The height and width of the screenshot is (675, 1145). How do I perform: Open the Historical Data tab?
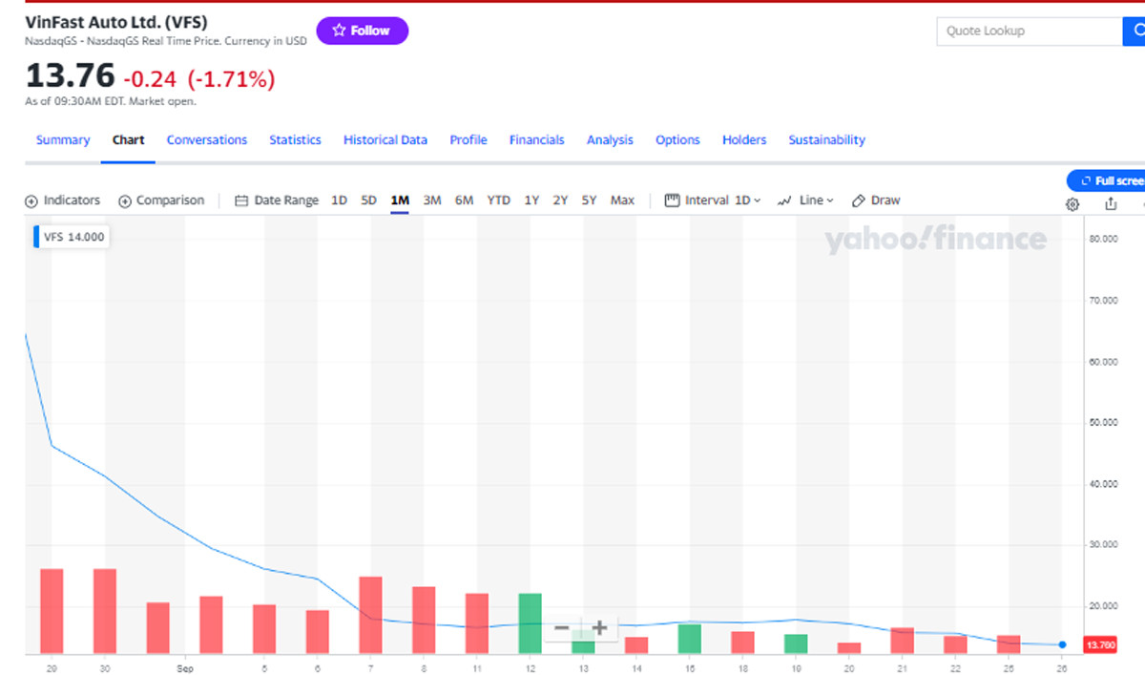[385, 140]
